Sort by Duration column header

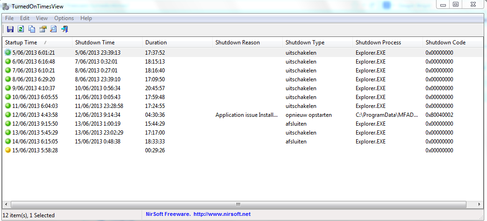pyautogui.click(x=156, y=43)
